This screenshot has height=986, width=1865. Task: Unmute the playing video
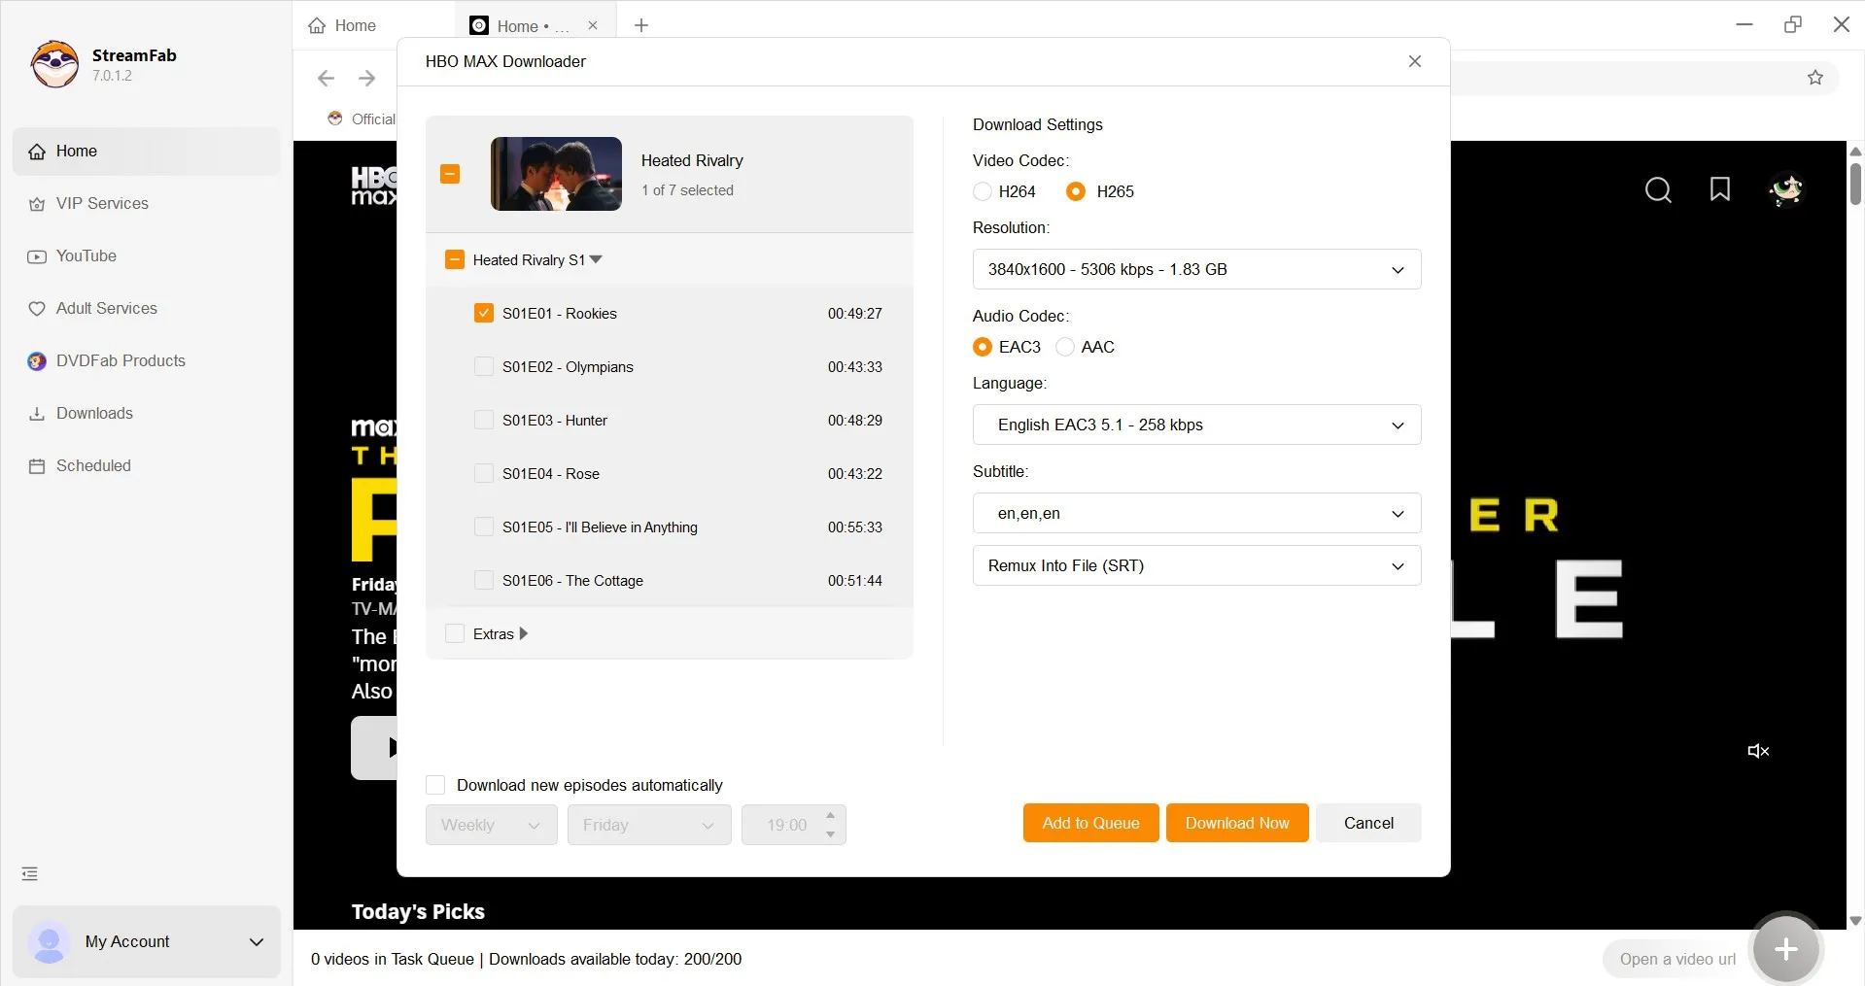click(x=1757, y=751)
